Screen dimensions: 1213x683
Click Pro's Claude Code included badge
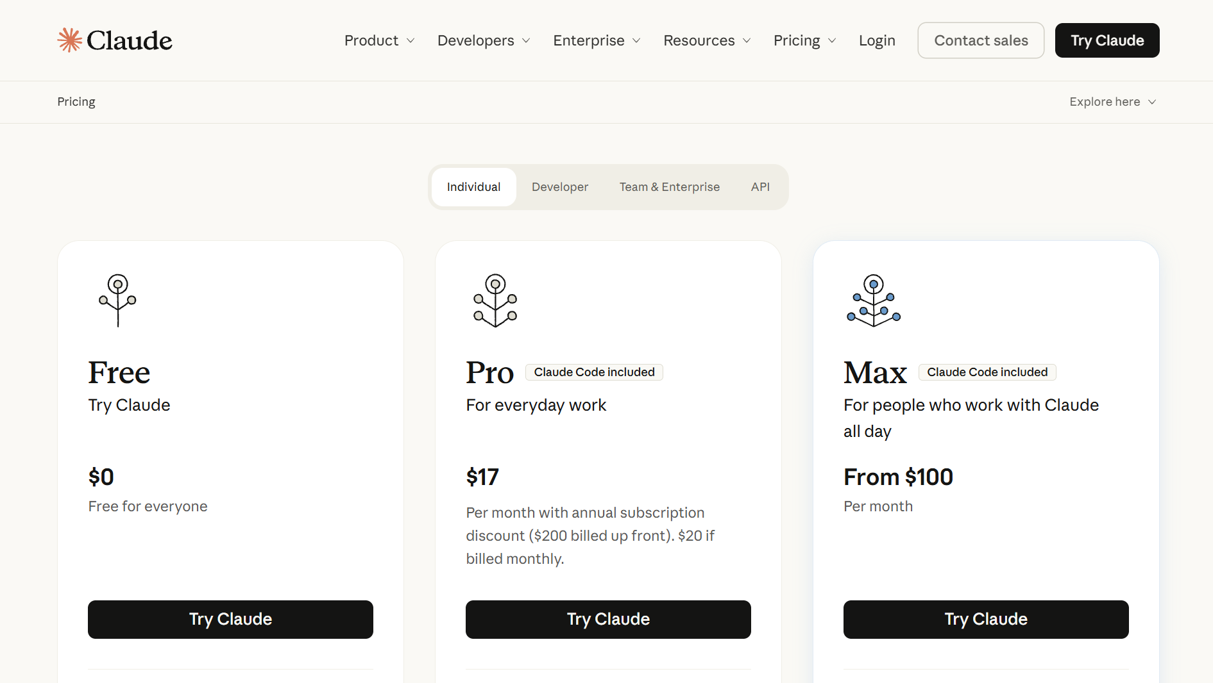tap(594, 372)
